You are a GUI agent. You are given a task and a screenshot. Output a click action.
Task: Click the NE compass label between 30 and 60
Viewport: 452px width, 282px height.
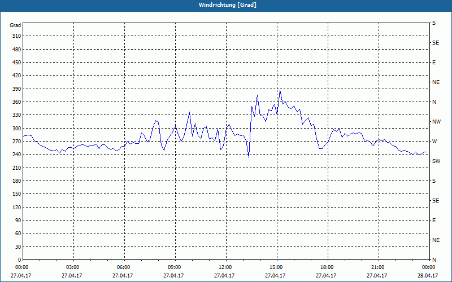pyautogui.click(x=436, y=240)
